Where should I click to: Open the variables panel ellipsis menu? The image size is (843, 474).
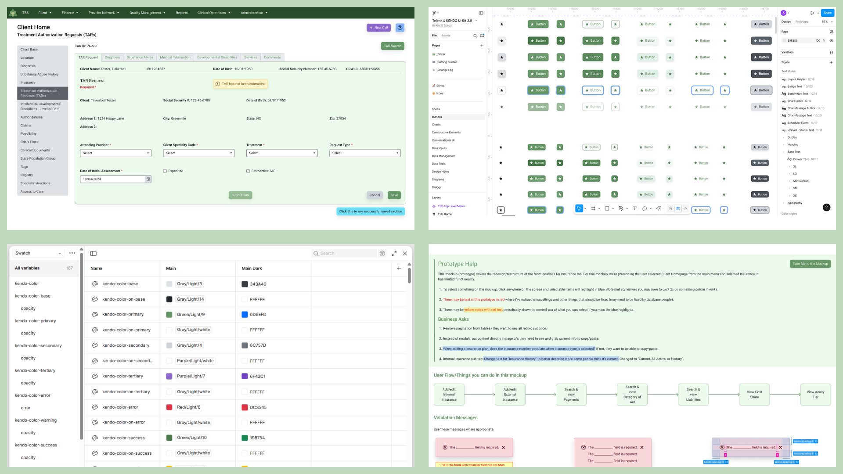[72, 253]
